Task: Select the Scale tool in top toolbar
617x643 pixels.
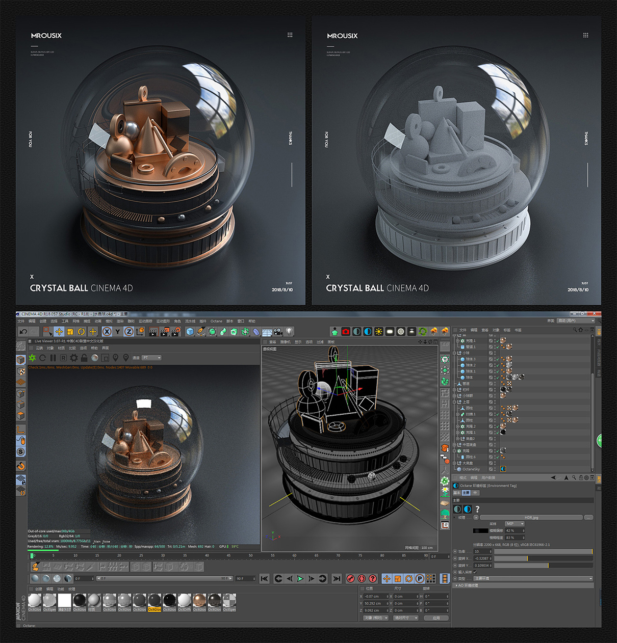Action: coord(70,332)
